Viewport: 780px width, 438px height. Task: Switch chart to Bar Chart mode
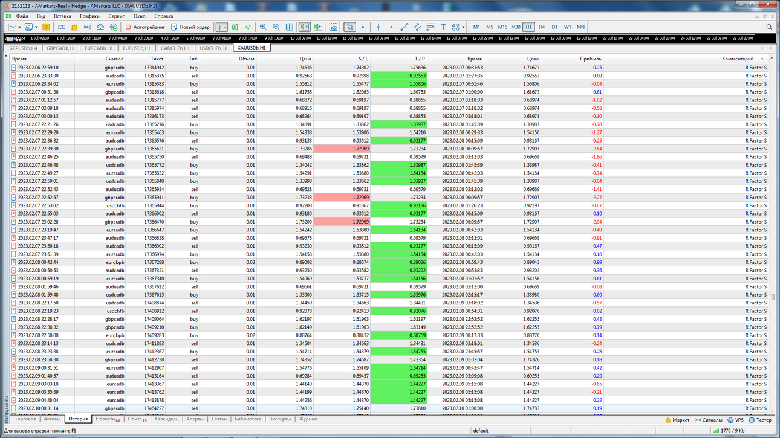[222, 27]
